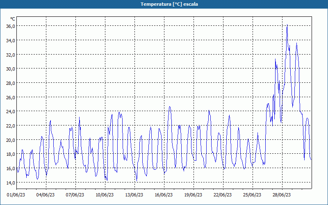Image resolution: width=328 pixels, height=205 pixels.
Task: Click the chart title 'Temperatura [°C] escala'
Action: click(169, 4)
